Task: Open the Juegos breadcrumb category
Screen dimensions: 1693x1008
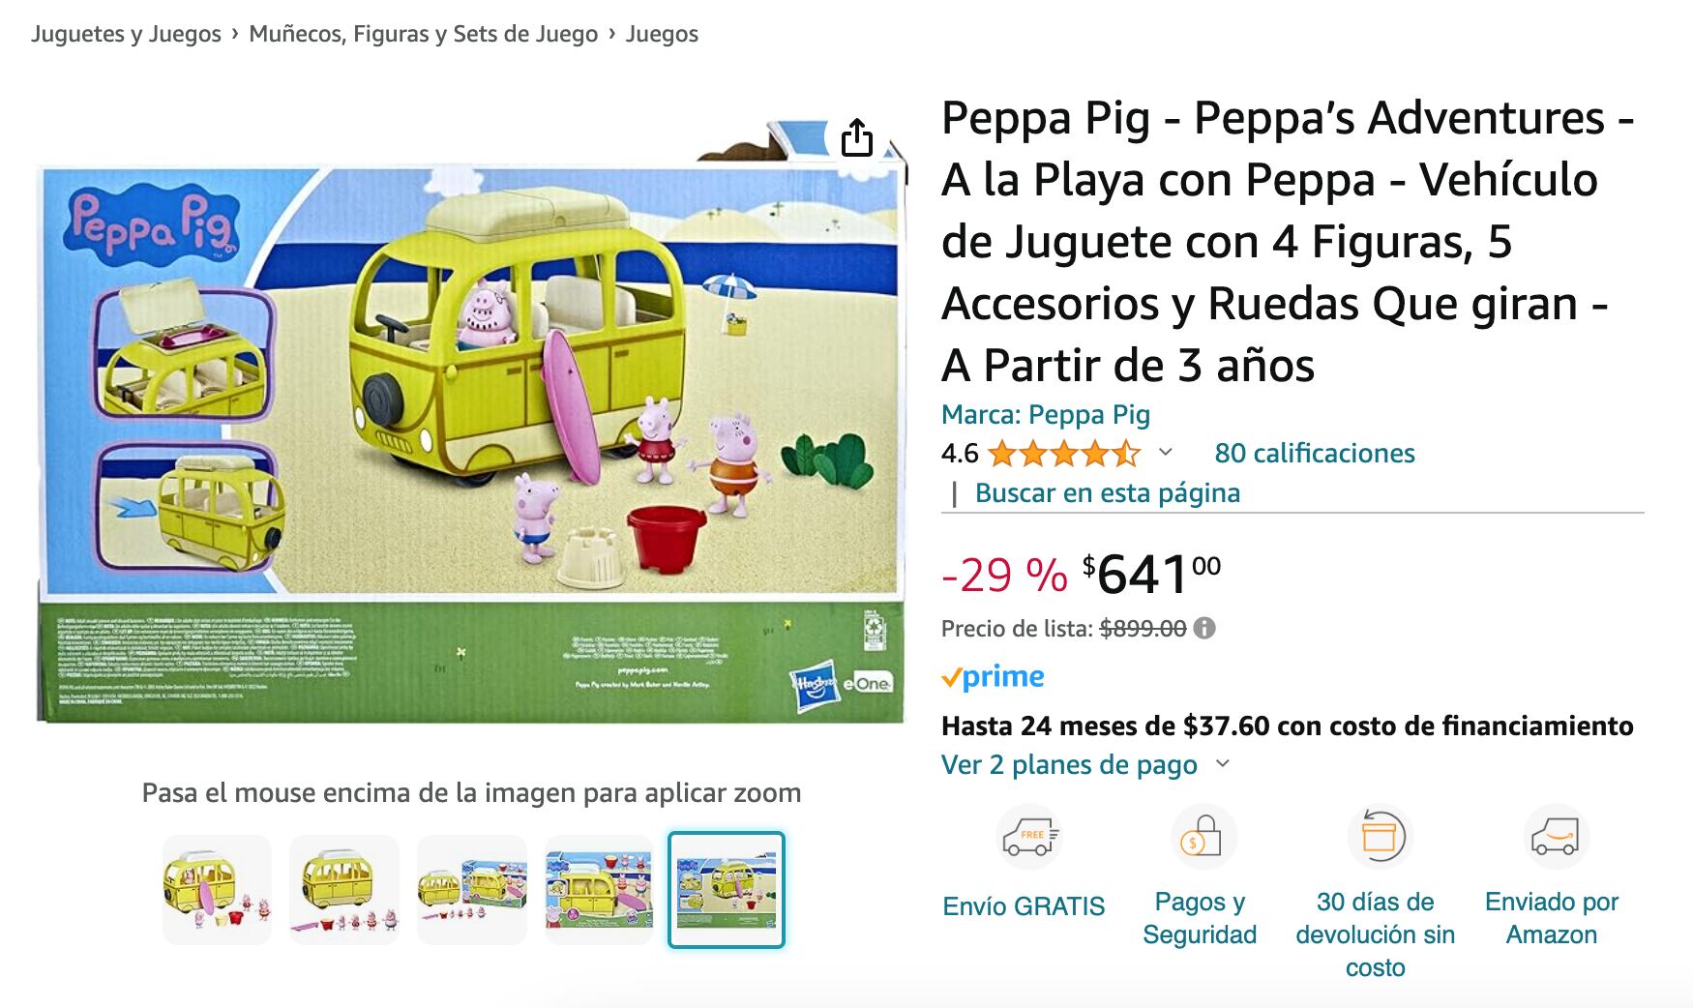Action: pos(662,34)
